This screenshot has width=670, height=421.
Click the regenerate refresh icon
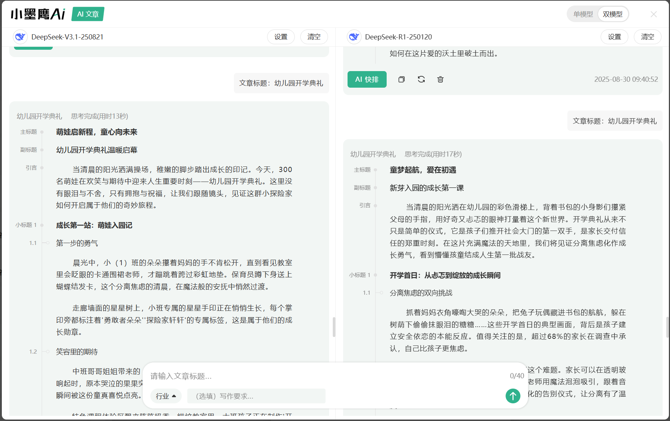(421, 79)
